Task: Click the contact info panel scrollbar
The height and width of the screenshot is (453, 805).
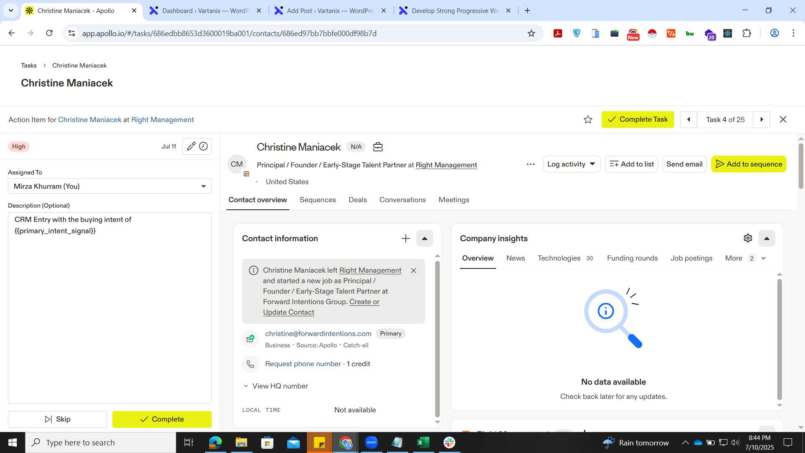Action: tap(437, 340)
